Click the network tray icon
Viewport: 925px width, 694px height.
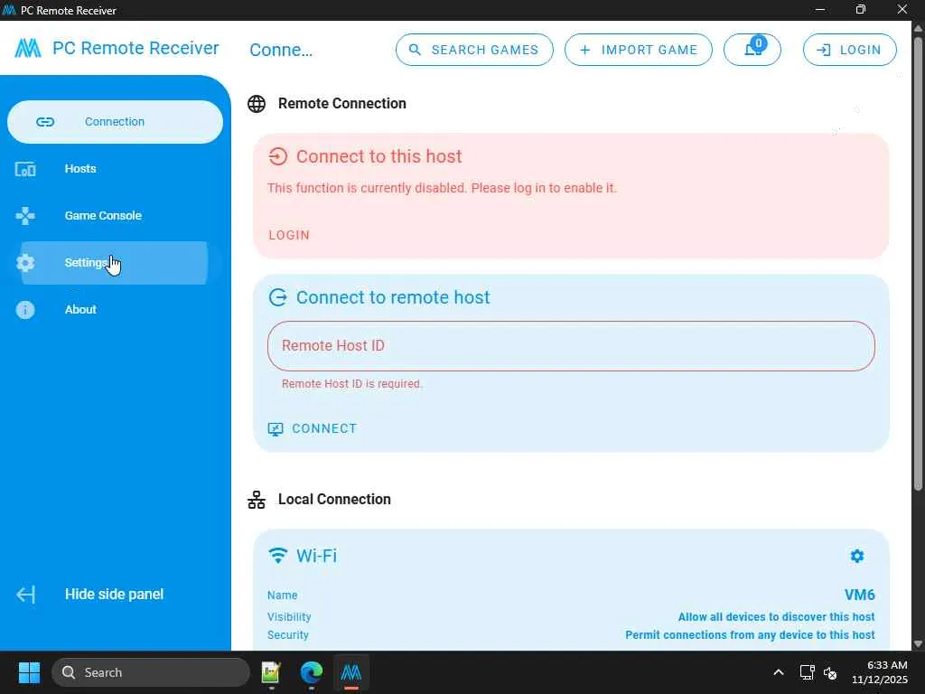tap(807, 672)
